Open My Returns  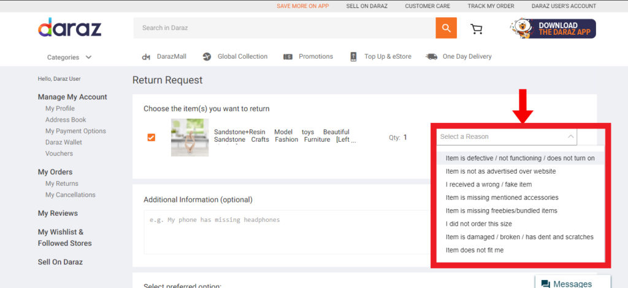(62, 183)
